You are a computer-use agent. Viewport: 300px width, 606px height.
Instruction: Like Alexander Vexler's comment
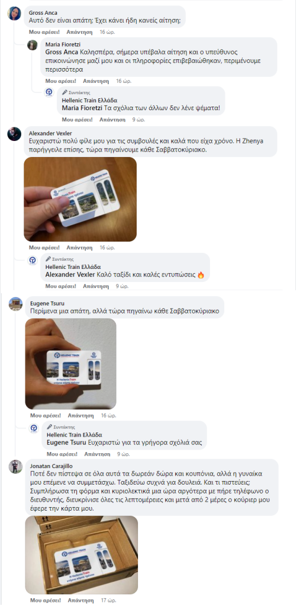click(44, 248)
